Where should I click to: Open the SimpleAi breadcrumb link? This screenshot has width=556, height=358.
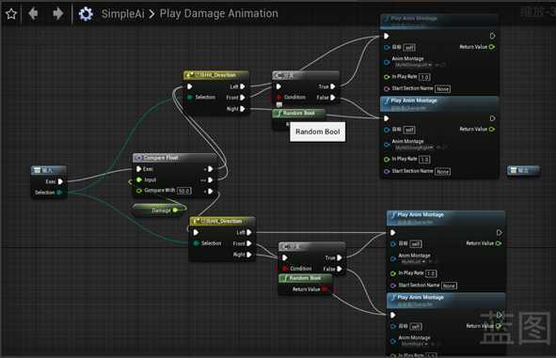tap(122, 14)
